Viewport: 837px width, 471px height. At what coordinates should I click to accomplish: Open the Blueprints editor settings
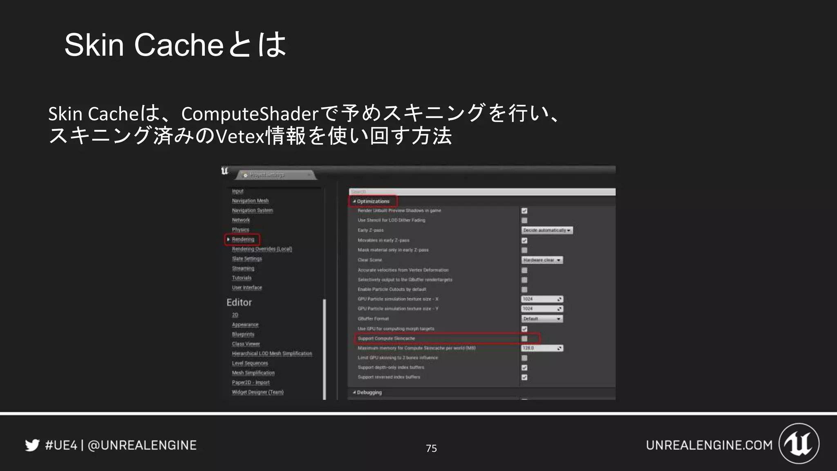click(x=243, y=334)
